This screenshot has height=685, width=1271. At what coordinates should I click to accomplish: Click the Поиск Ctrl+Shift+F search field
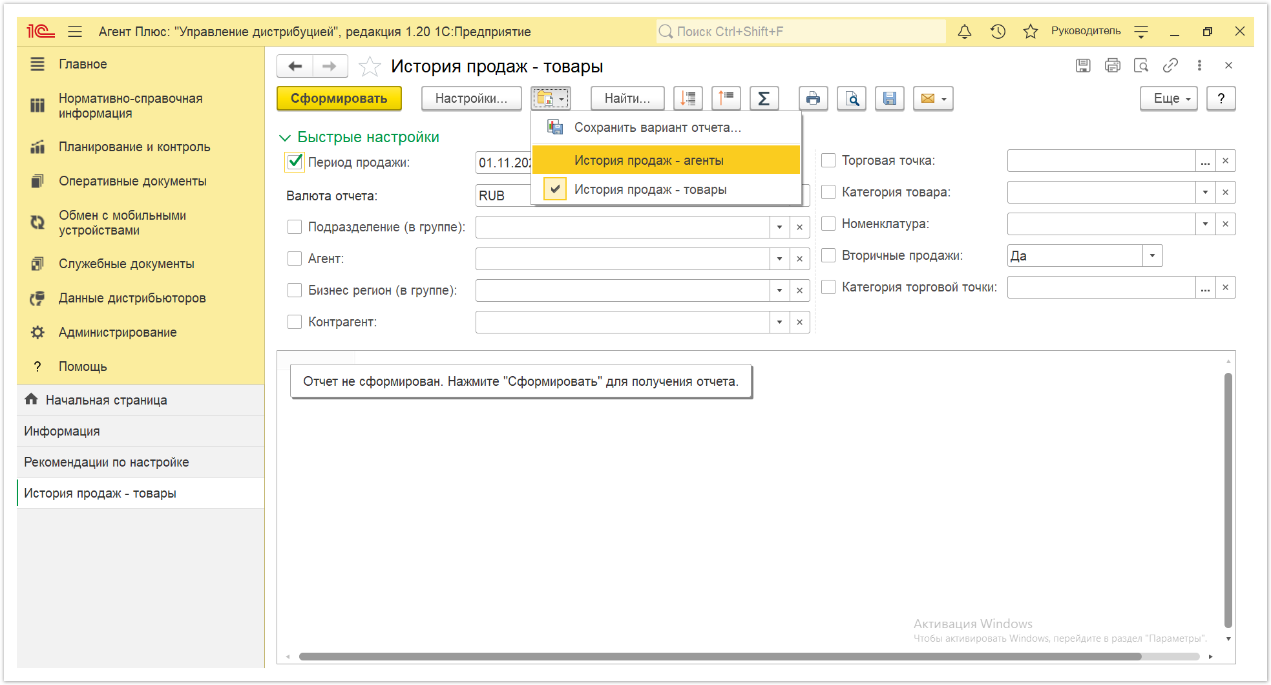coord(801,32)
